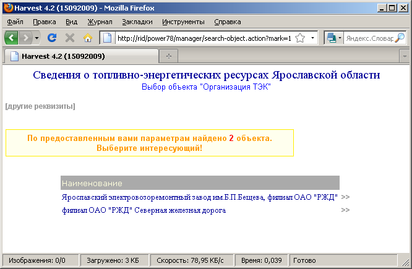The image size is (412, 269).
Task: Click the Яндекс.Словари search box
Action: click(369, 38)
